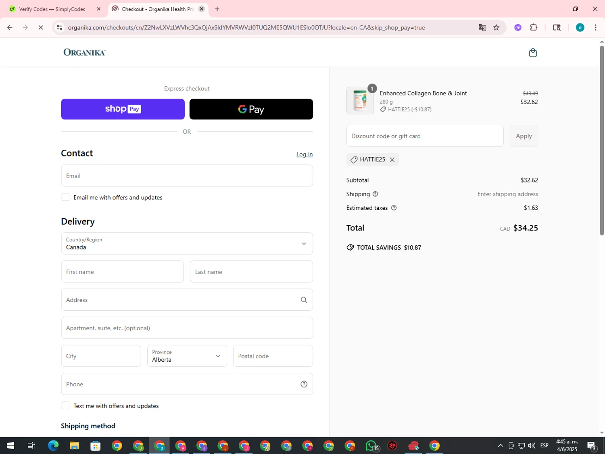The image size is (605, 454).
Task: Click the Address input field
Action: click(187, 300)
